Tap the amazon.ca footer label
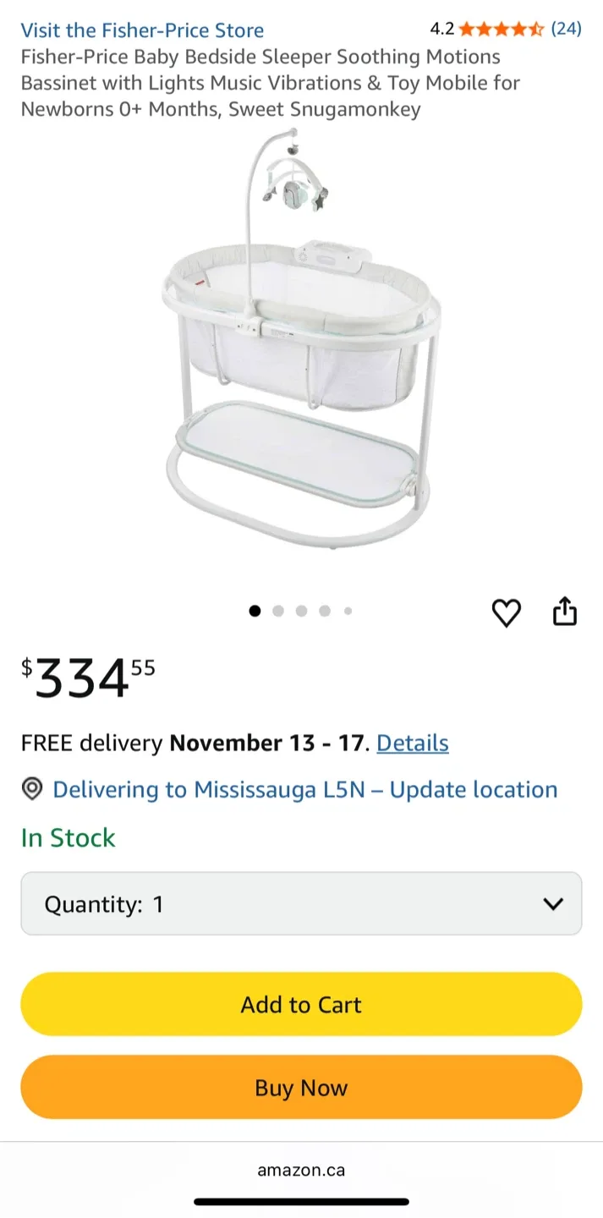 301,1170
